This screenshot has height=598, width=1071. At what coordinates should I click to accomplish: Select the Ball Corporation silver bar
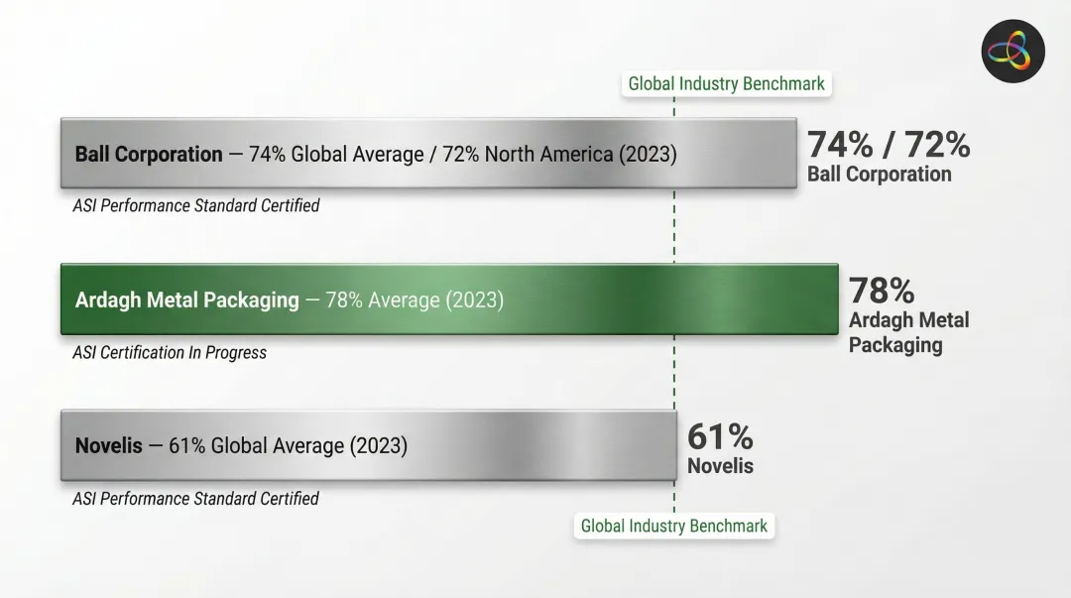pyautogui.click(x=428, y=154)
